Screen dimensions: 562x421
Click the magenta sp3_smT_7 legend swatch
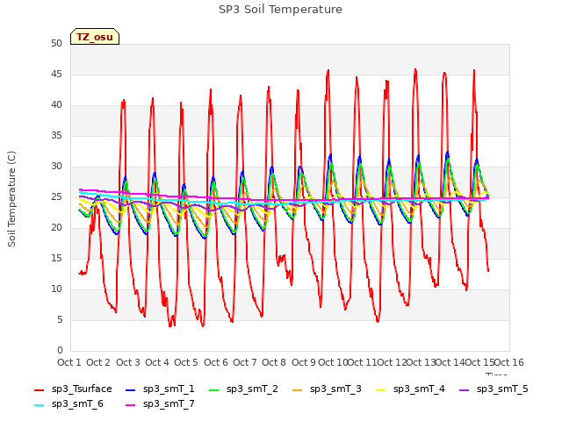pyautogui.click(x=131, y=405)
